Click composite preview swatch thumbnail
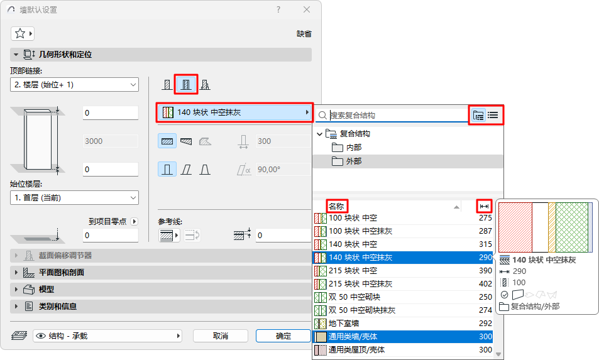Viewport: 599px width, 360px height. coord(546,227)
